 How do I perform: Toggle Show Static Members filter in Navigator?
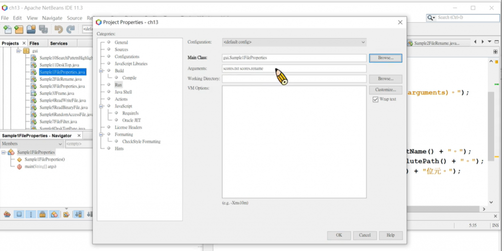point(31,214)
